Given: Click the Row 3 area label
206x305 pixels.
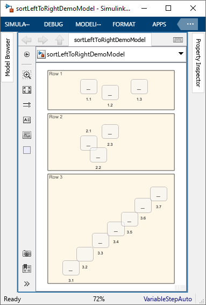Looking at the screenshot, I should click(x=55, y=177).
